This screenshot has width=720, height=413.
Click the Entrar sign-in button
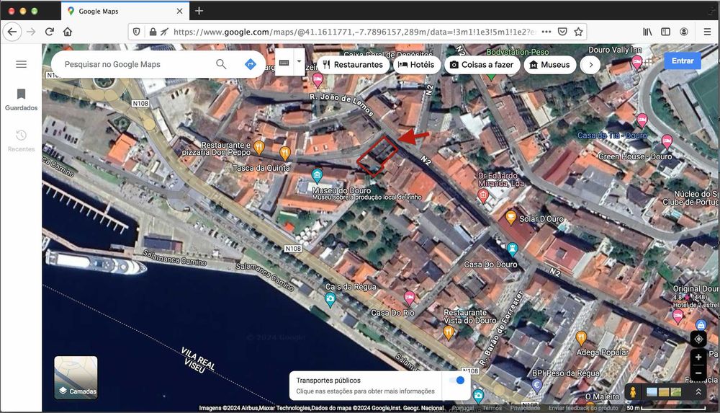pos(683,61)
